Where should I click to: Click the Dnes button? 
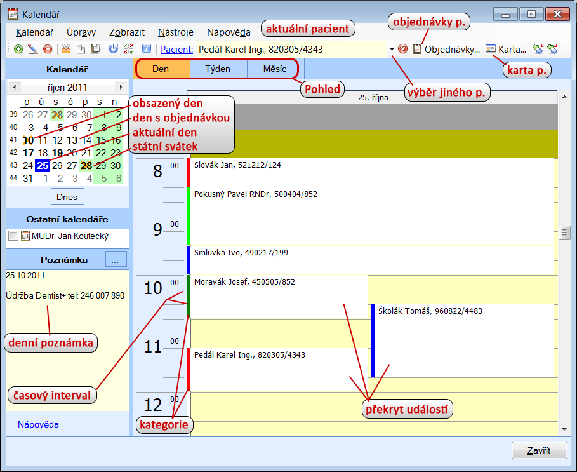(x=67, y=196)
